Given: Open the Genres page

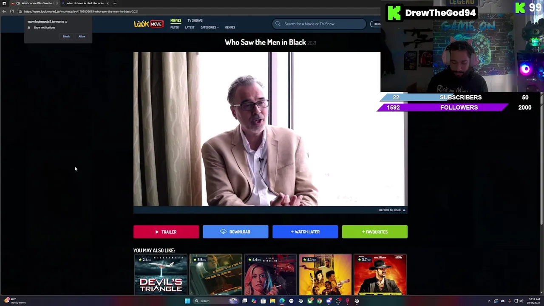Looking at the screenshot, I should tap(230, 28).
